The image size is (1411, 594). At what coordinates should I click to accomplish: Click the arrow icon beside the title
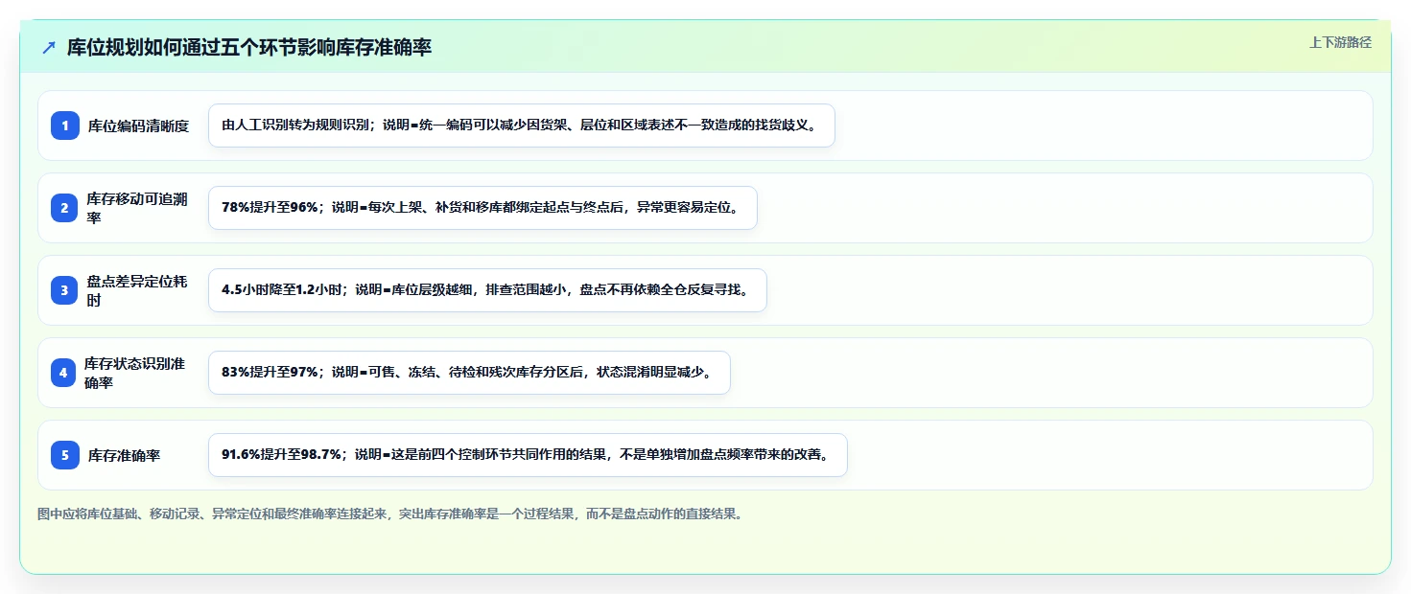point(49,47)
